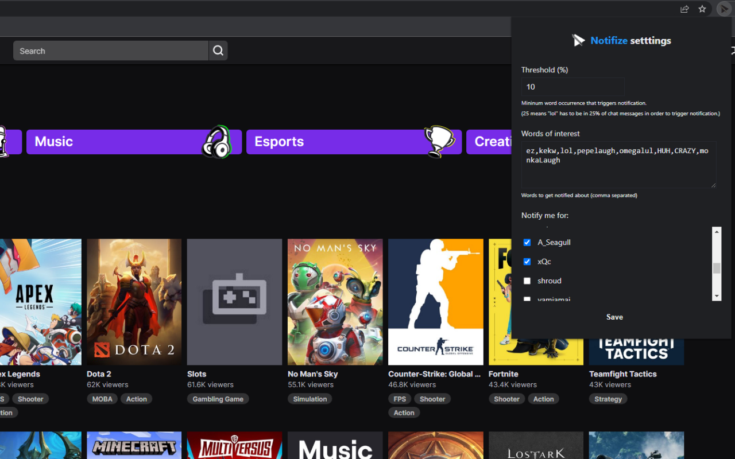Open the Music category banner
Image resolution: width=735 pixels, height=459 pixels.
[x=134, y=142]
